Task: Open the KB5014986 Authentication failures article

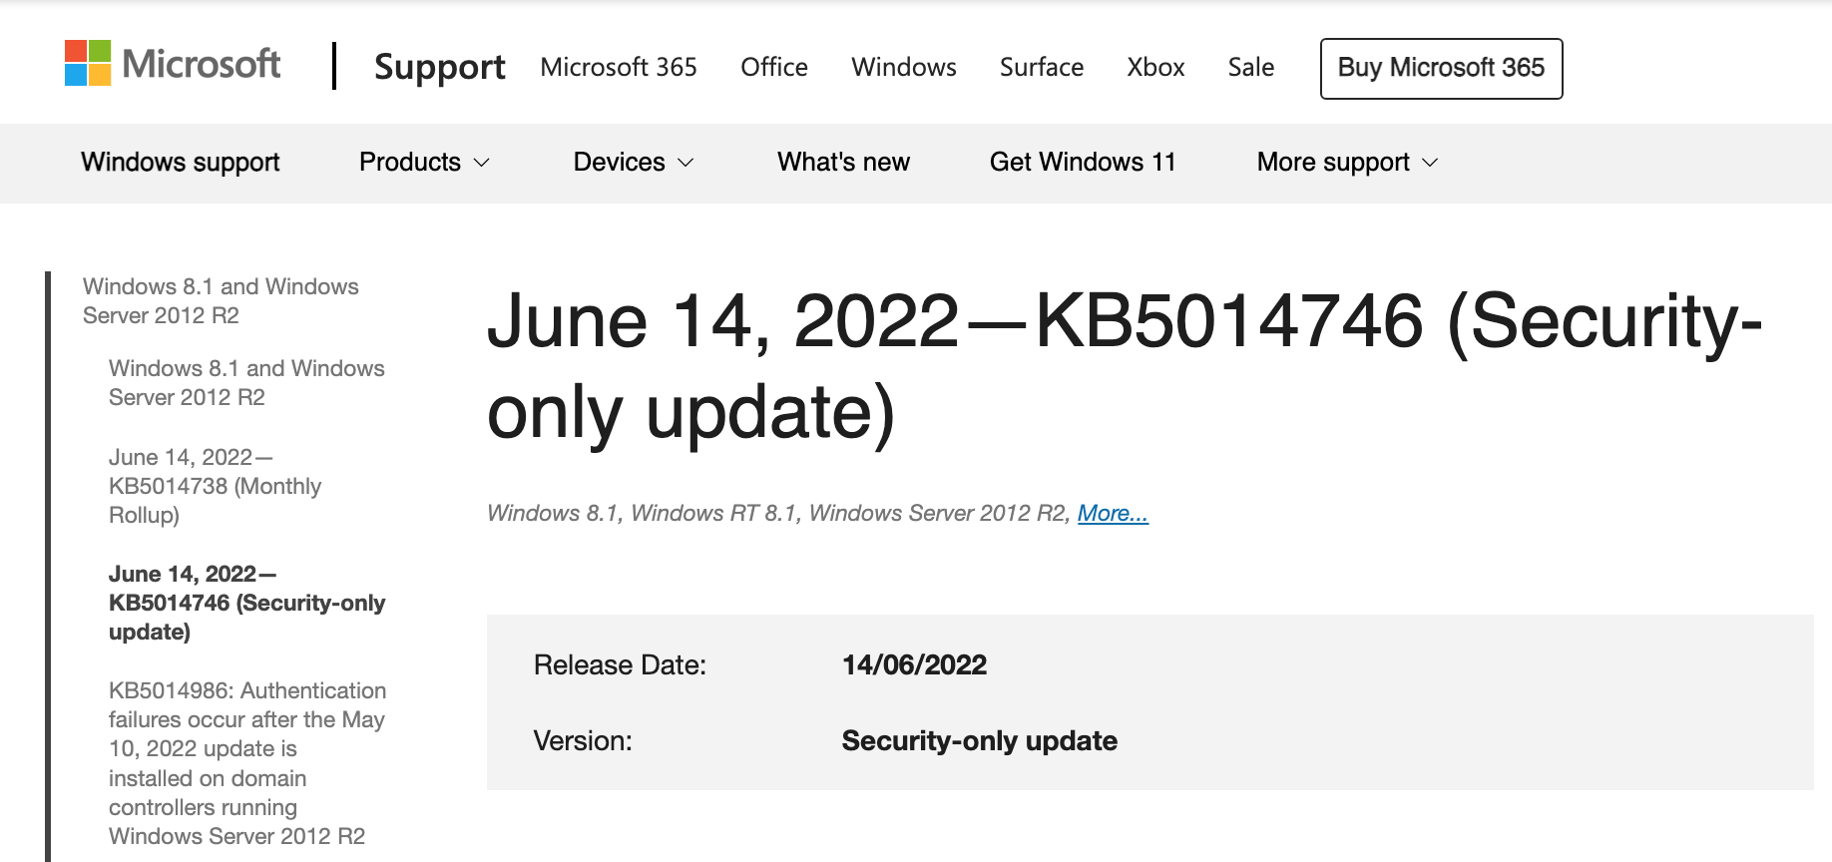Action: (x=246, y=762)
